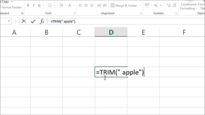205x115 pixels.
Task: Open fill color dropdown arrow
Action: [65, 5]
